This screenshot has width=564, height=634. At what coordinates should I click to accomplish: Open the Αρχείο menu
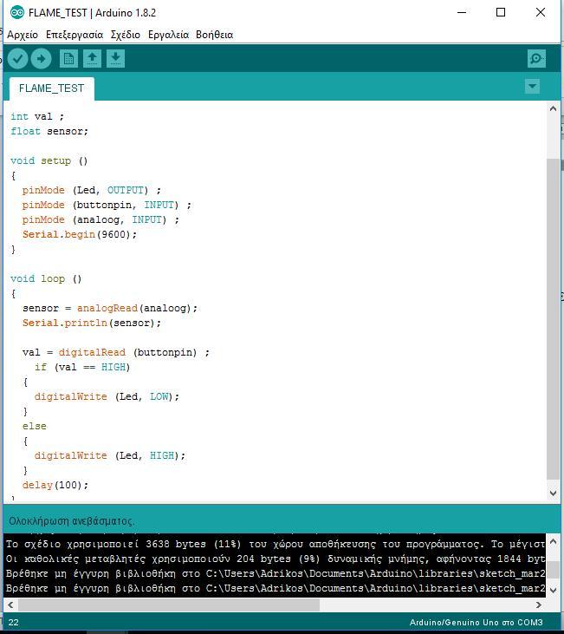[23, 35]
